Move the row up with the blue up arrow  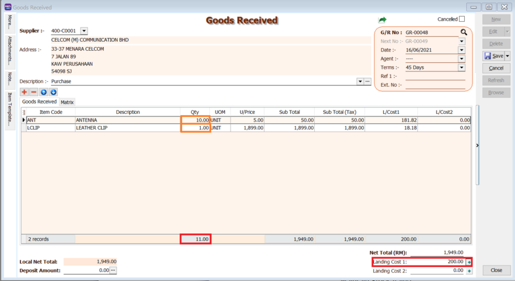(x=44, y=92)
